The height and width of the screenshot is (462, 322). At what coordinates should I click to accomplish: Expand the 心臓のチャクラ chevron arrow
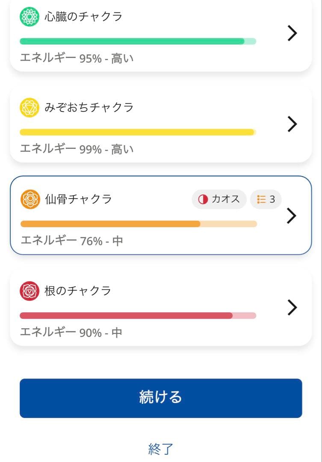[x=292, y=33]
